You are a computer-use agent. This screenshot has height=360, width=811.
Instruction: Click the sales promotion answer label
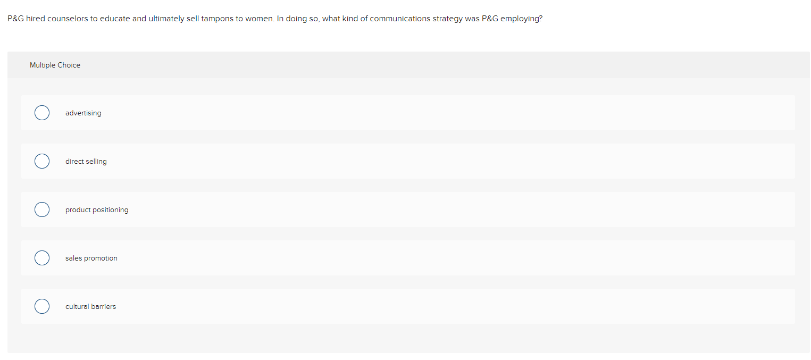click(91, 258)
